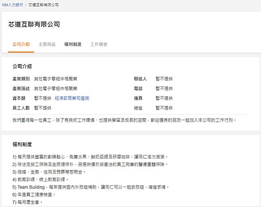
Task: Select the 公司介紹 tab
Action: 21,44
